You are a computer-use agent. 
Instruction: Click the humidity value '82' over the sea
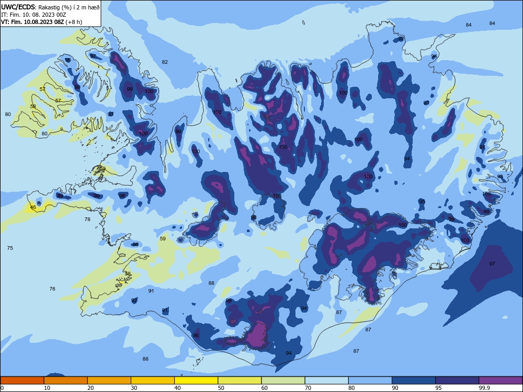click(165, 62)
